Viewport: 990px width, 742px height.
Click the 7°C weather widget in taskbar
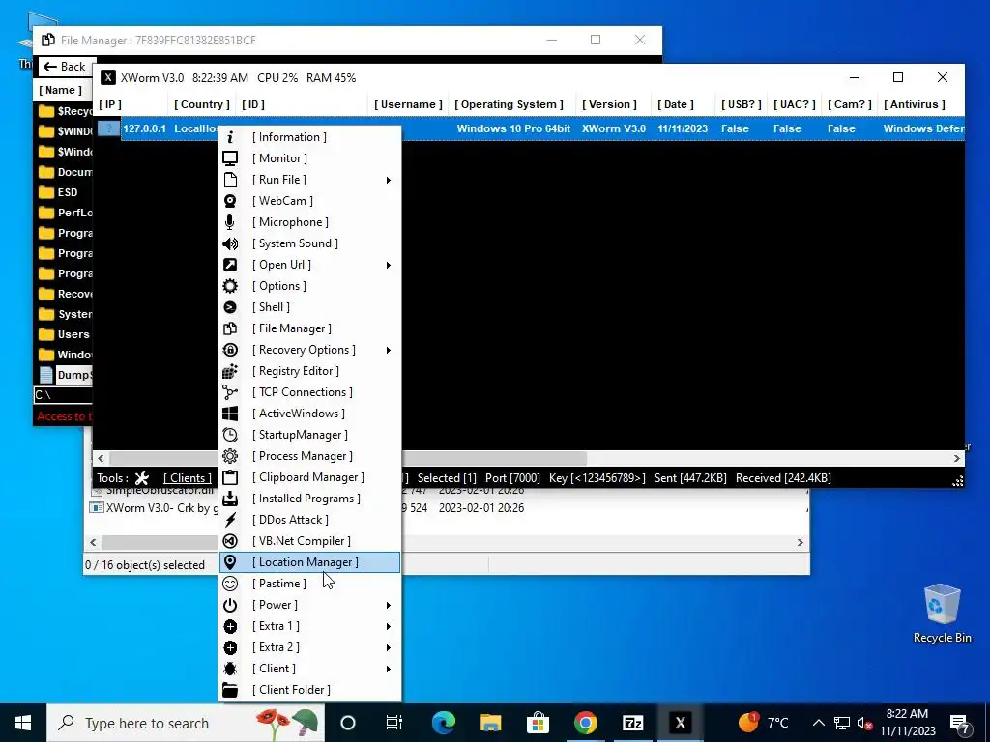[x=764, y=723]
